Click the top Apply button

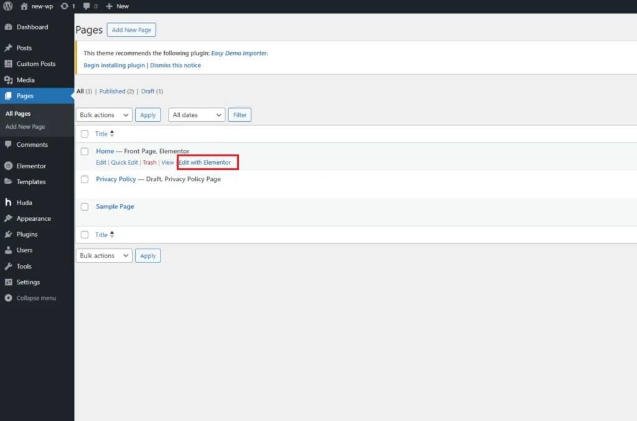click(x=148, y=115)
